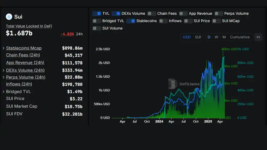Click the SUI Market Cap label
Viewport: 267px width, 150px height.
point(22,106)
